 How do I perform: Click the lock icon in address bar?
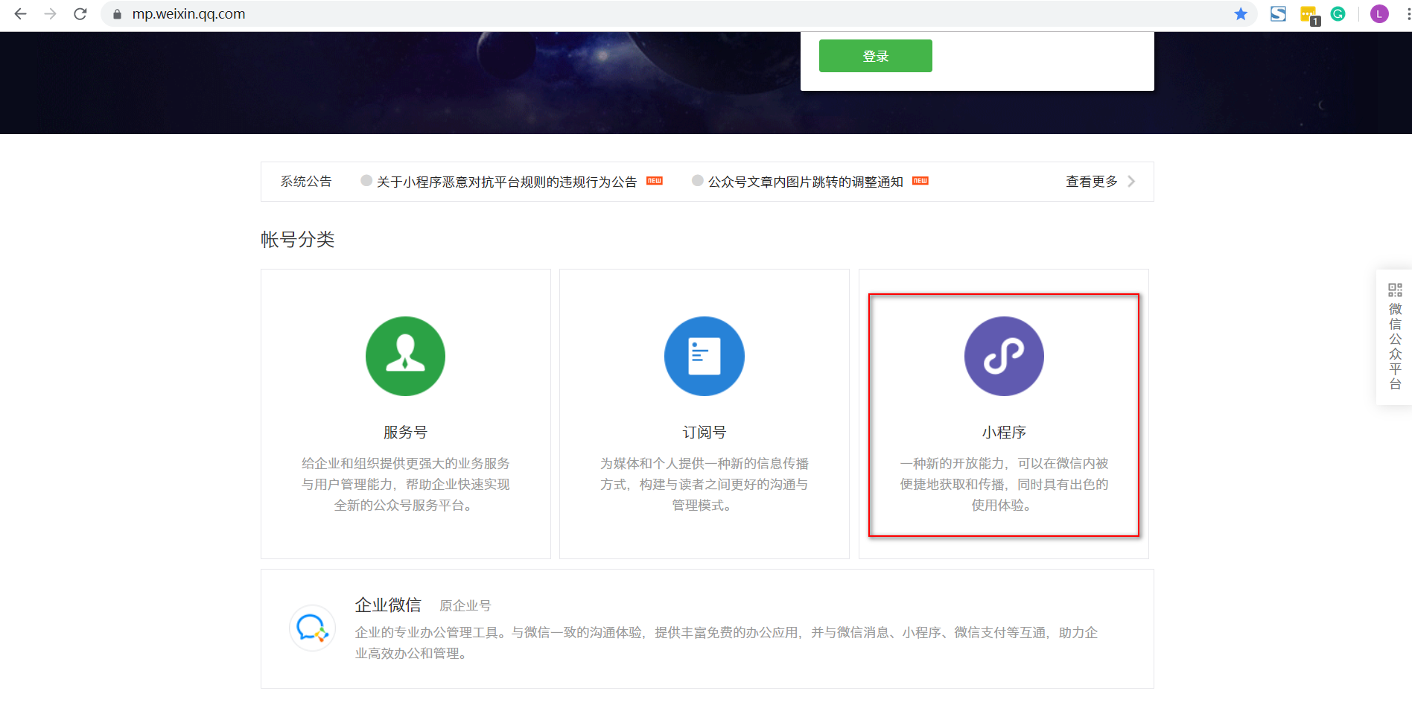click(117, 14)
